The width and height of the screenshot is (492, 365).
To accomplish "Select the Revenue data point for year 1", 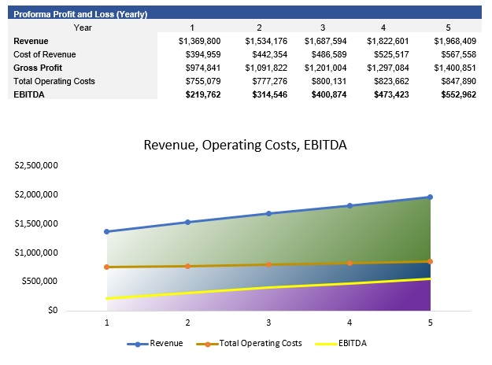I will coord(107,231).
